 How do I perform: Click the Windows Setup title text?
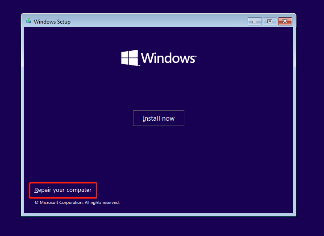52,22
